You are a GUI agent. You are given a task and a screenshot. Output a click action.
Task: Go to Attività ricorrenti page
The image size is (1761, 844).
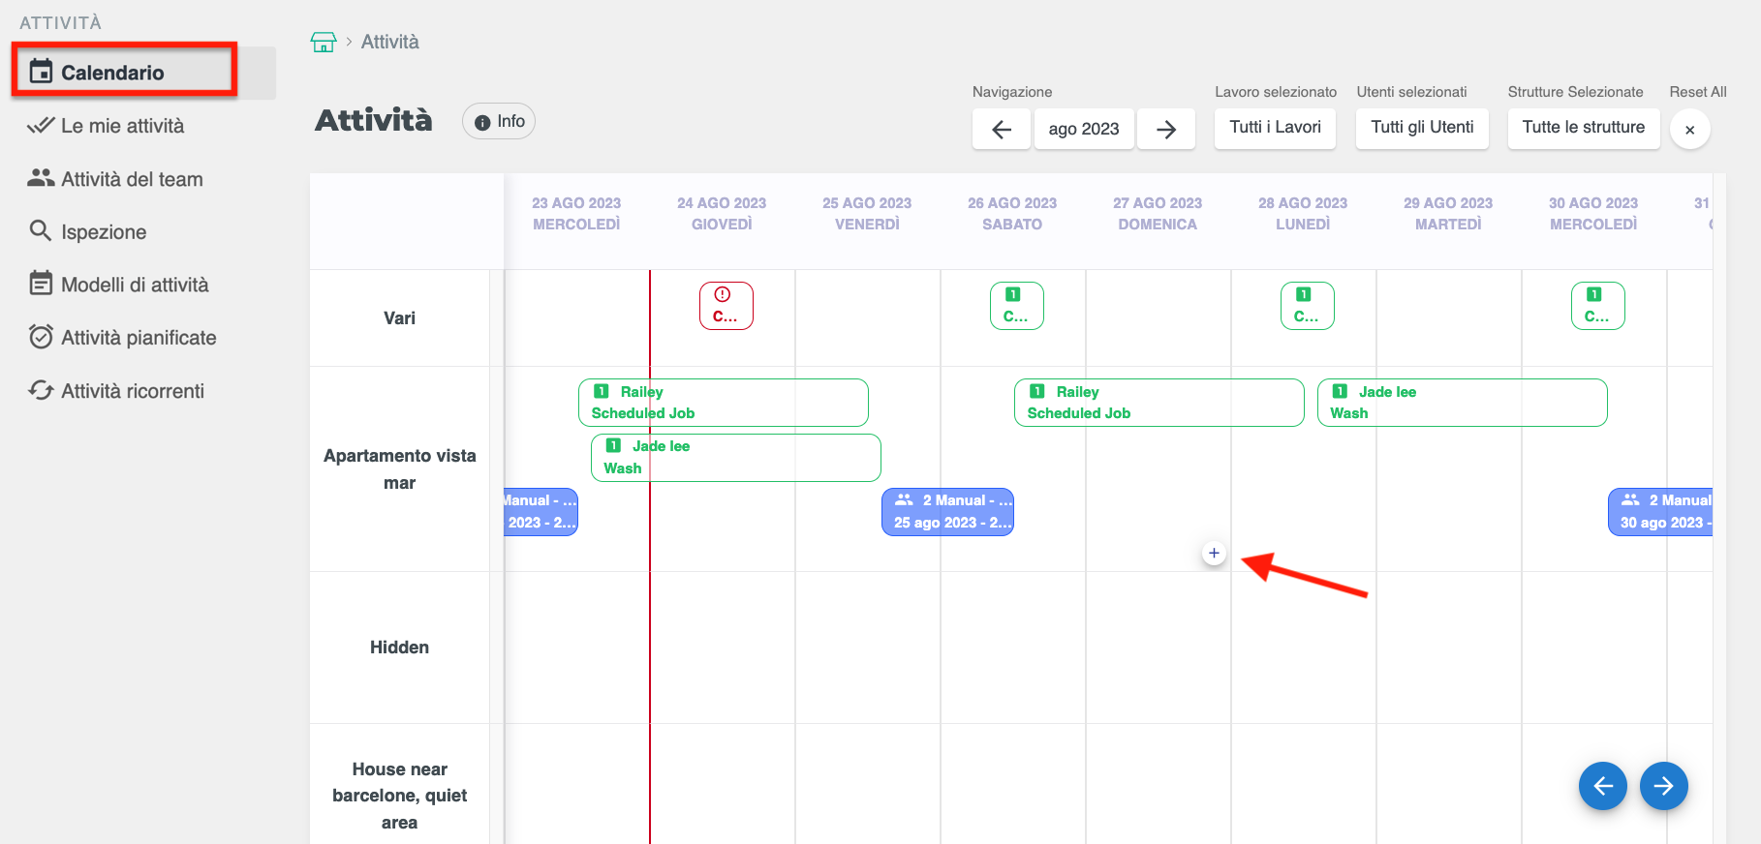coord(133,391)
